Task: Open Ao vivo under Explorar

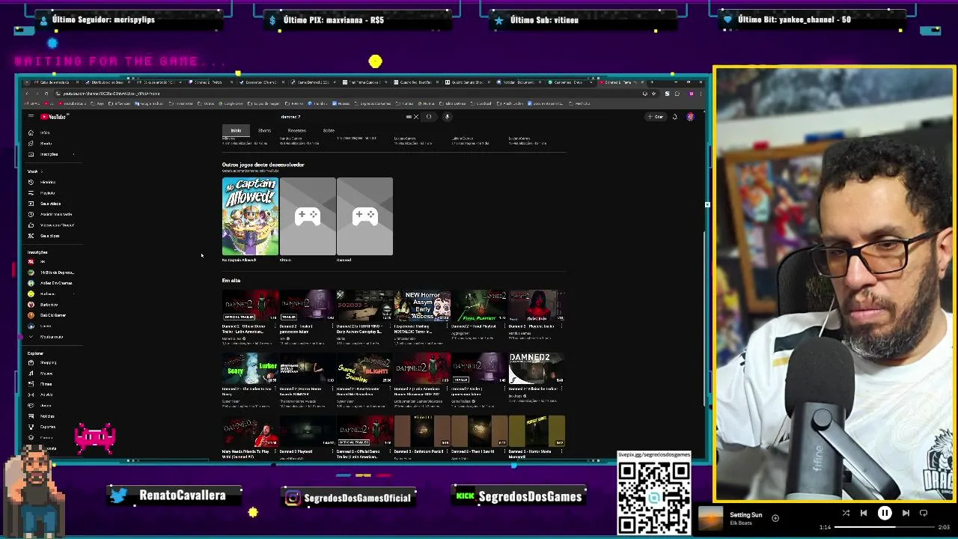Action: pyautogui.click(x=46, y=395)
